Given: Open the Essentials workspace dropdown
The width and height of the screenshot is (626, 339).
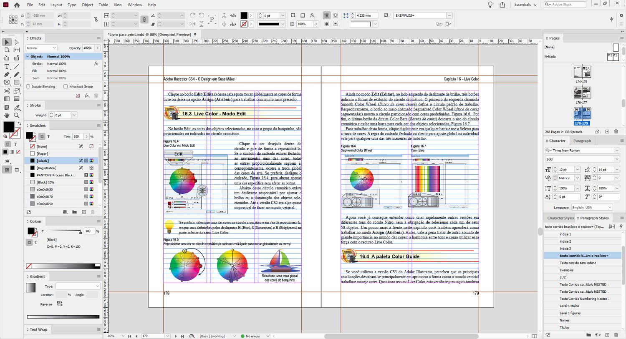Looking at the screenshot, I should (525, 5).
